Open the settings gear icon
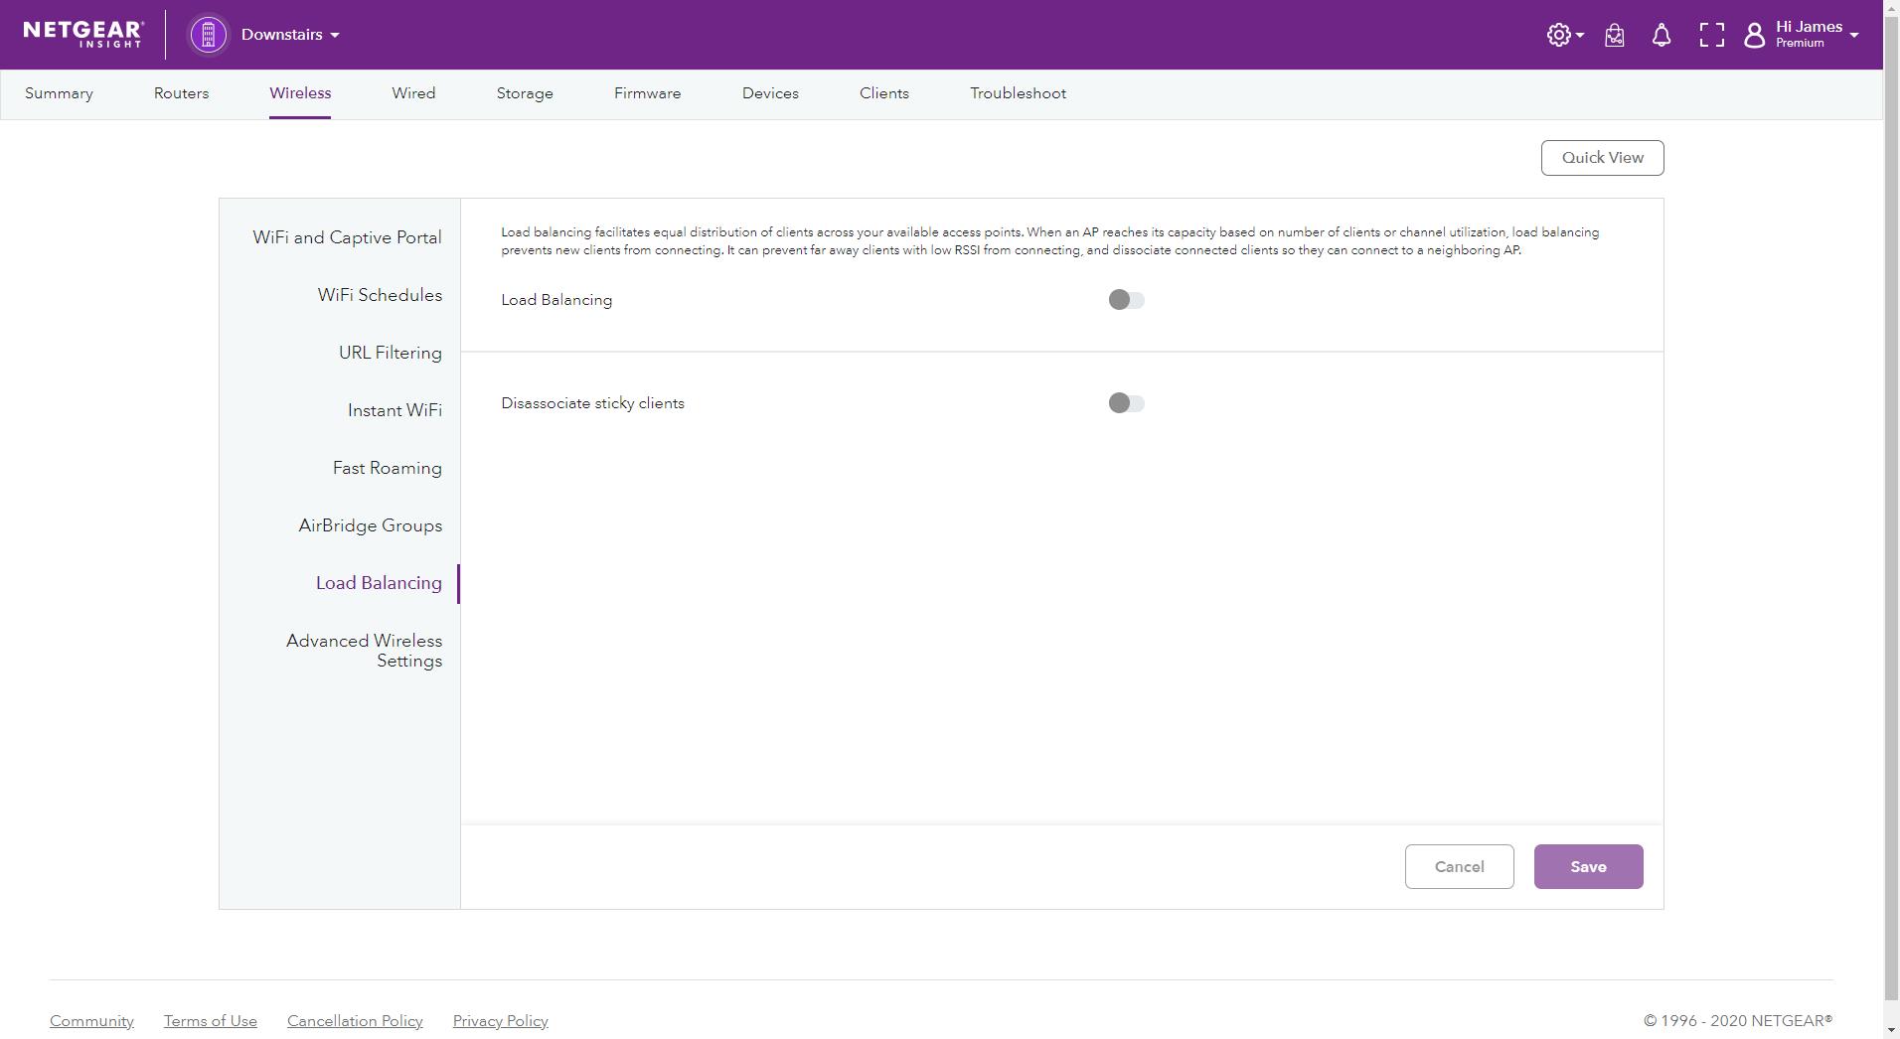This screenshot has width=1900, height=1039. [x=1558, y=35]
